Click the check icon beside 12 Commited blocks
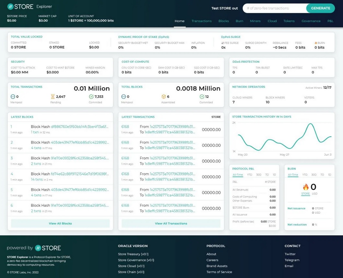Screen dimensions: 343x278 click(x=202, y=96)
